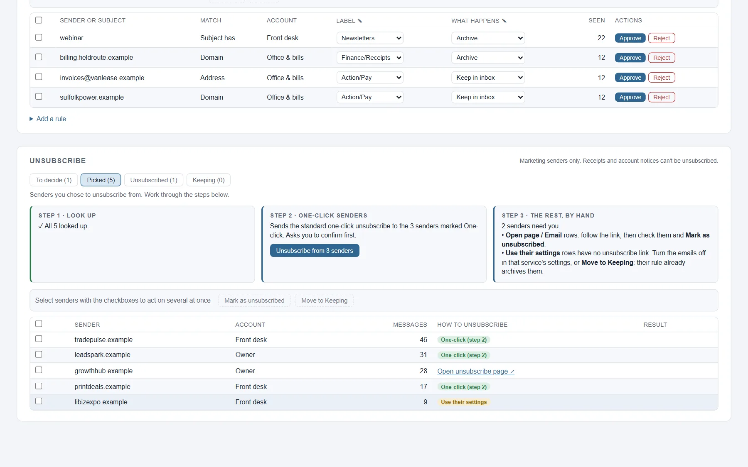Check the printdeals.example sender checkbox
This screenshot has width=748, height=467.
click(x=39, y=386)
